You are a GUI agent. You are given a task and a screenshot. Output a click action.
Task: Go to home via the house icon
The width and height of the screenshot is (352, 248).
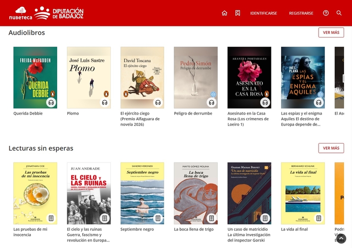coord(224,13)
